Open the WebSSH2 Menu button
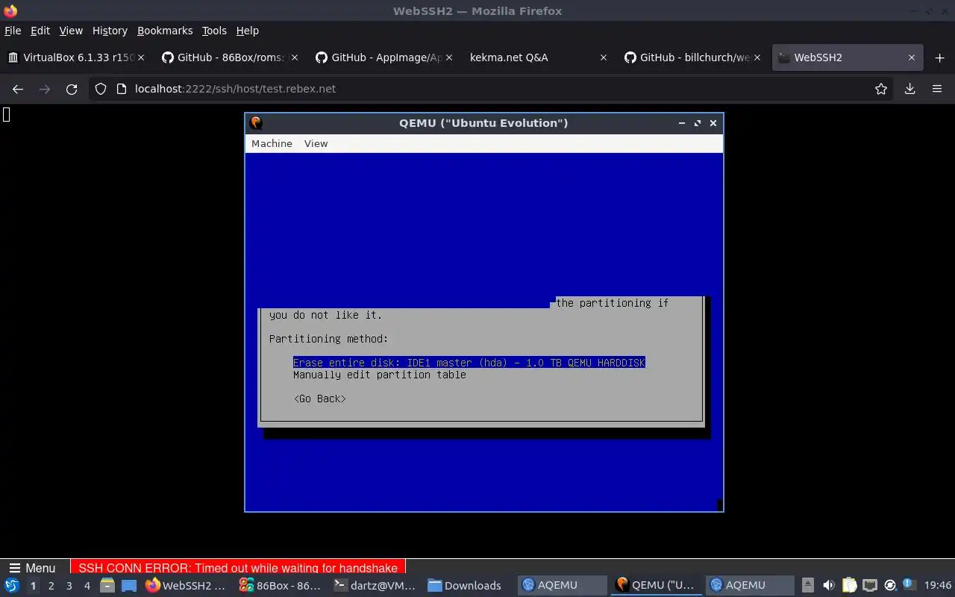The height and width of the screenshot is (597, 955). (32, 568)
